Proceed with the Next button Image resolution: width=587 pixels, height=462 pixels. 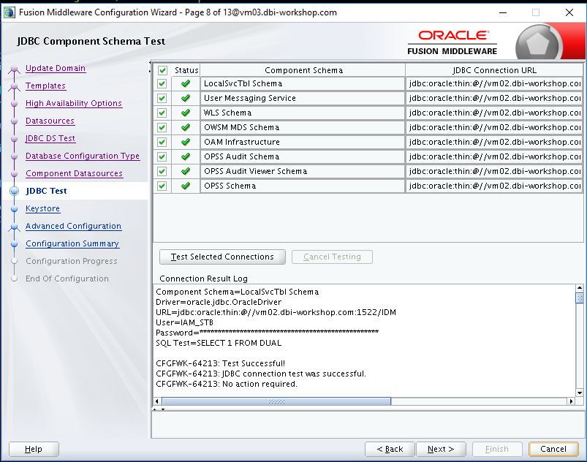tap(441, 449)
